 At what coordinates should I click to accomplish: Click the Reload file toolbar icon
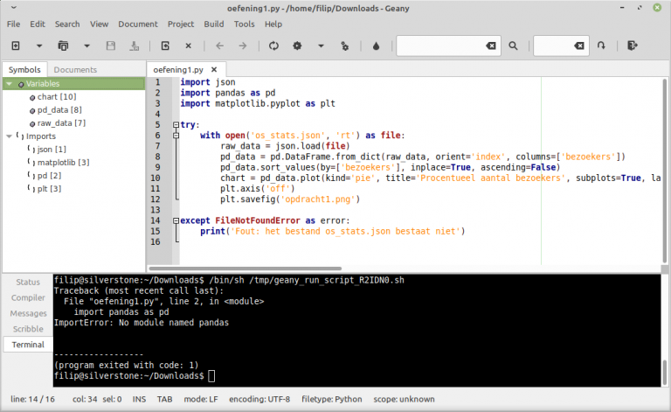pyautogui.click(x=165, y=45)
